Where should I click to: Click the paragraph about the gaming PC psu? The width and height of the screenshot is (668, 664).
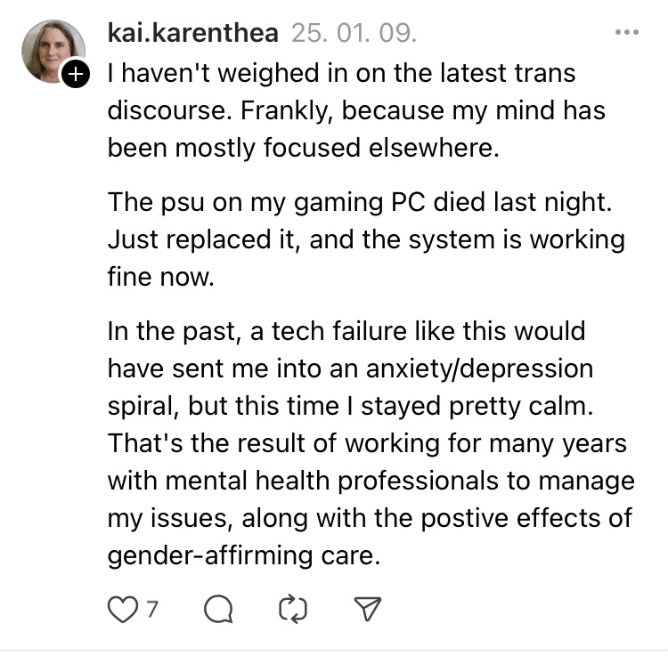click(365, 239)
